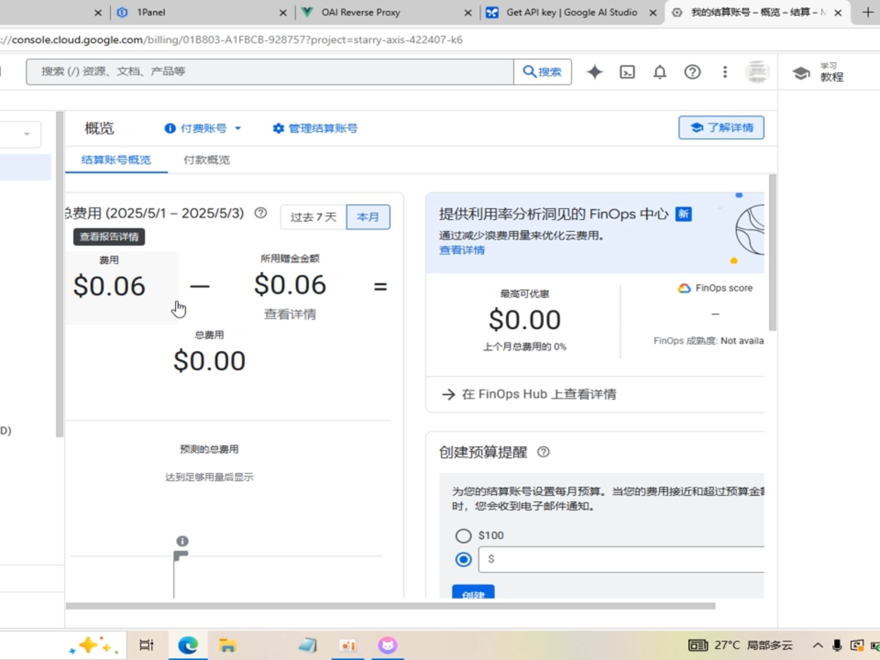
Task: Expand the 付费账号 dropdown
Action: point(203,128)
